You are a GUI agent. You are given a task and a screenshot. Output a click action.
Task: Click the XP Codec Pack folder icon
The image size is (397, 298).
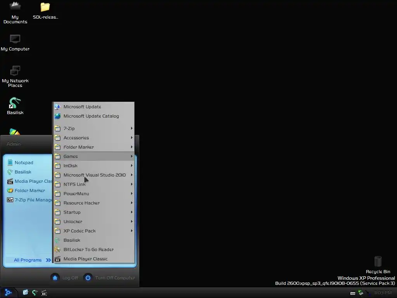point(57,231)
